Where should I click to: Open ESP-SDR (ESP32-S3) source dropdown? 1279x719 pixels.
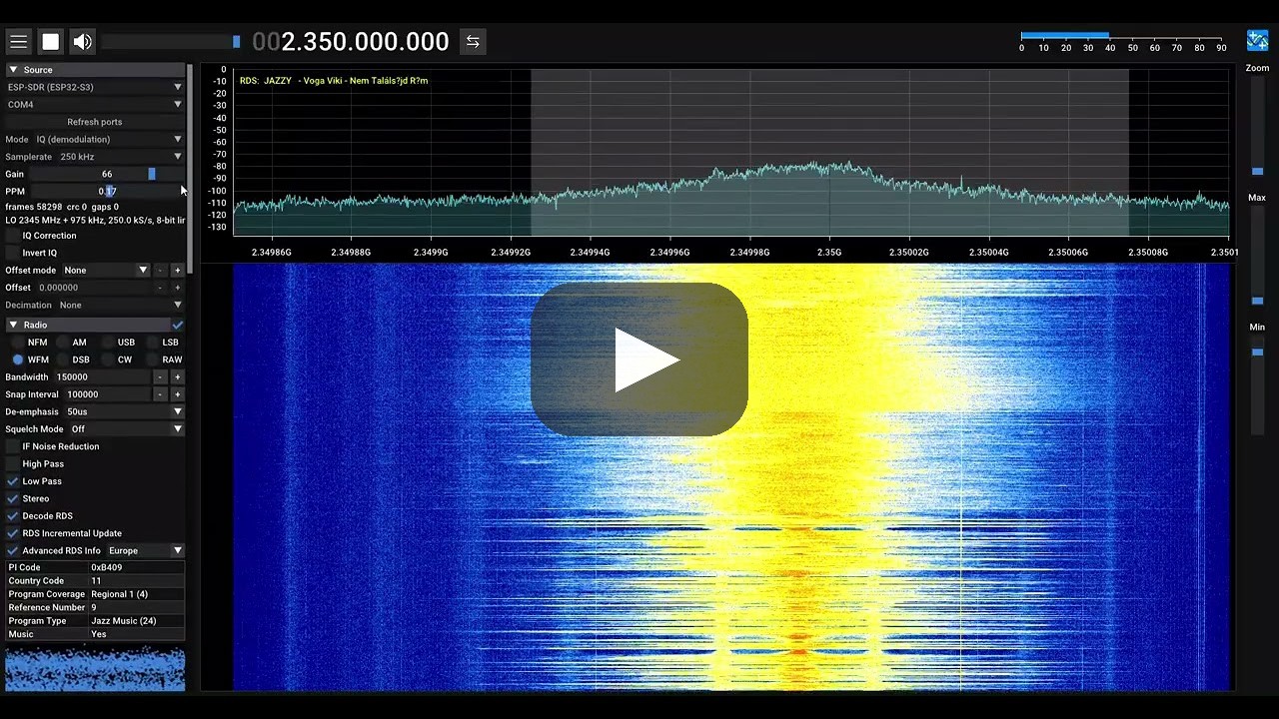coord(95,87)
